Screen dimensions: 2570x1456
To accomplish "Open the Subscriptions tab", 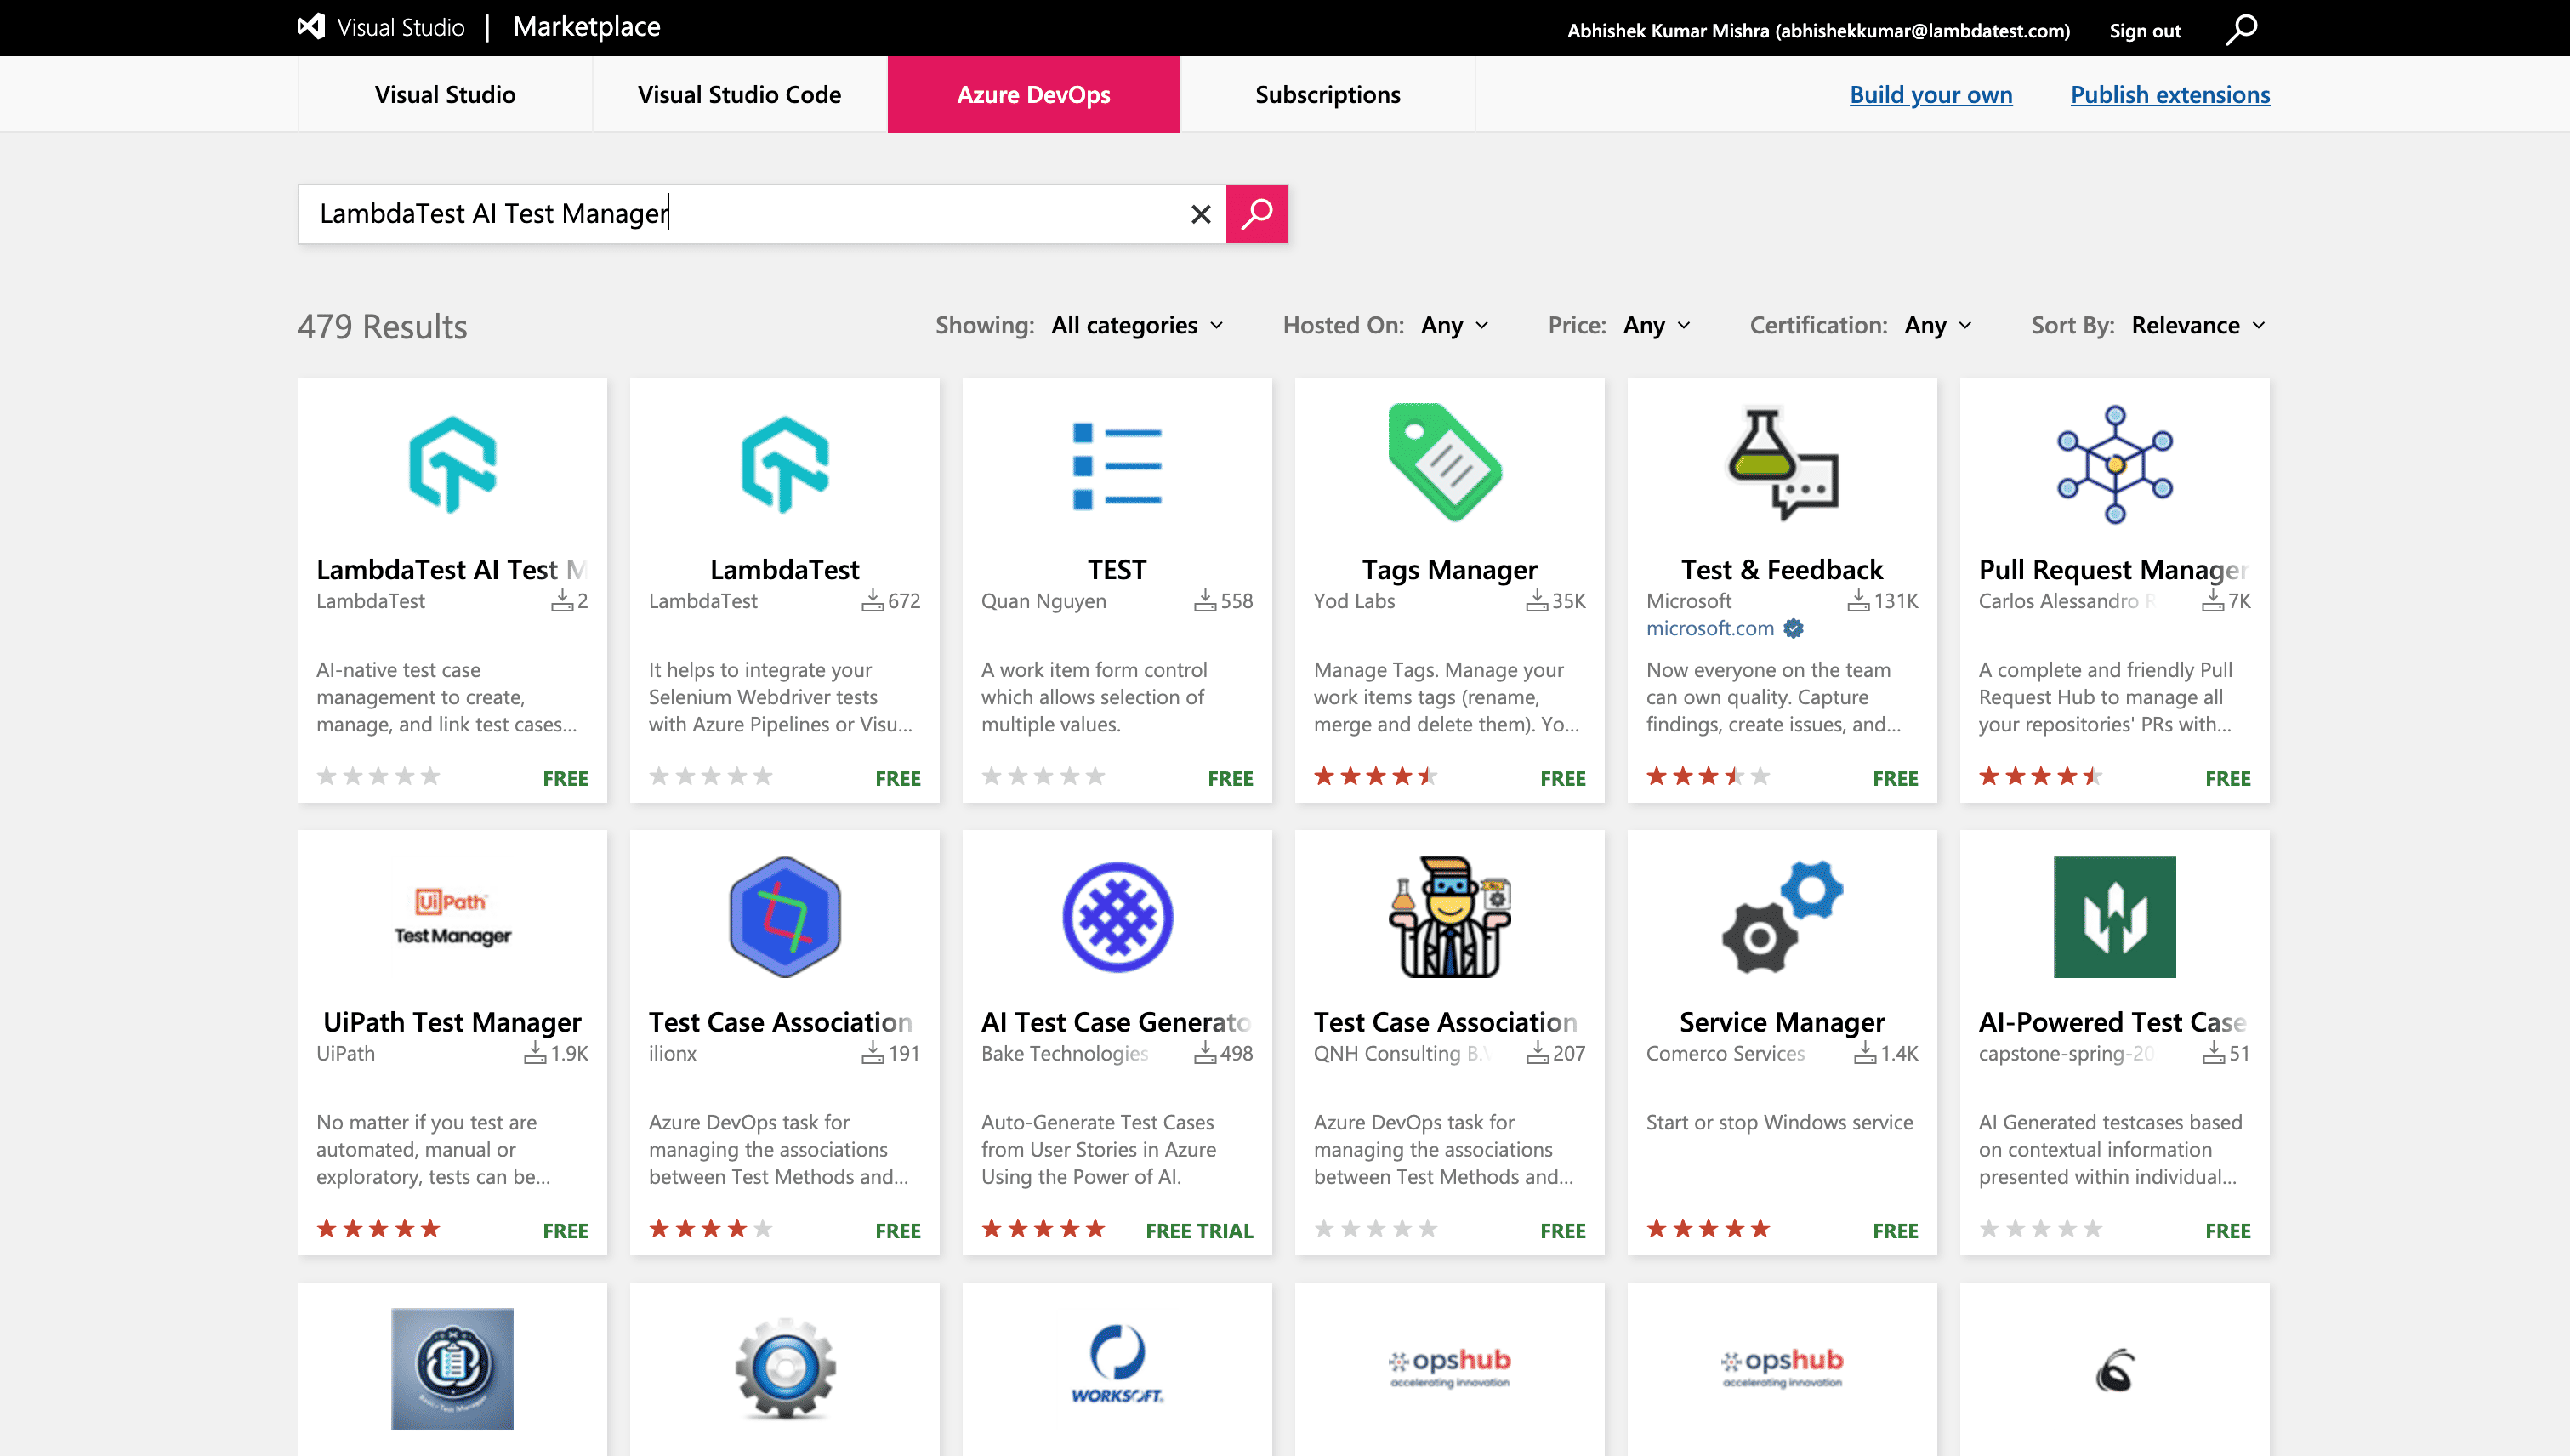I will tap(1328, 94).
